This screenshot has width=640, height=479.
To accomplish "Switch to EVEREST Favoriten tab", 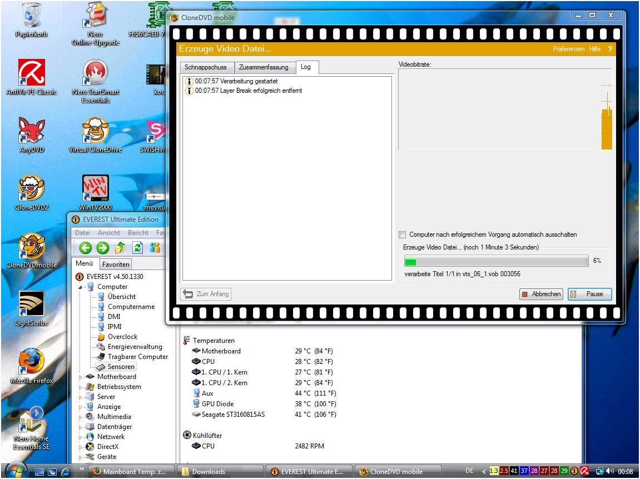I will (116, 265).
